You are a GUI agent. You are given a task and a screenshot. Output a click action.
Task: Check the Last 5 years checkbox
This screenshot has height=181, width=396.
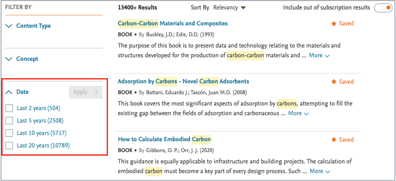click(x=9, y=121)
